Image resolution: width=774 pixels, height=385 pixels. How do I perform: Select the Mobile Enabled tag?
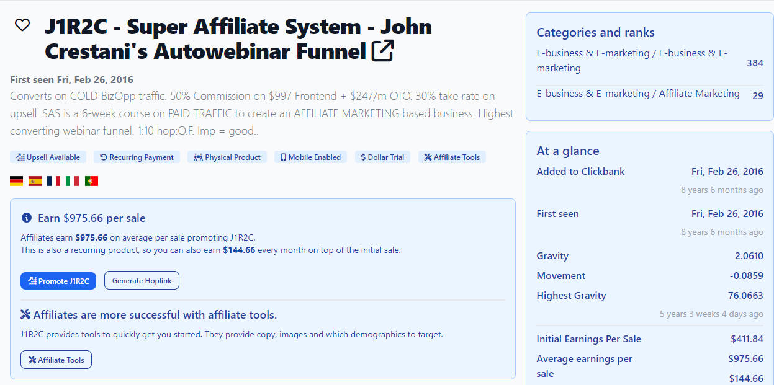click(x=311, y=157)
